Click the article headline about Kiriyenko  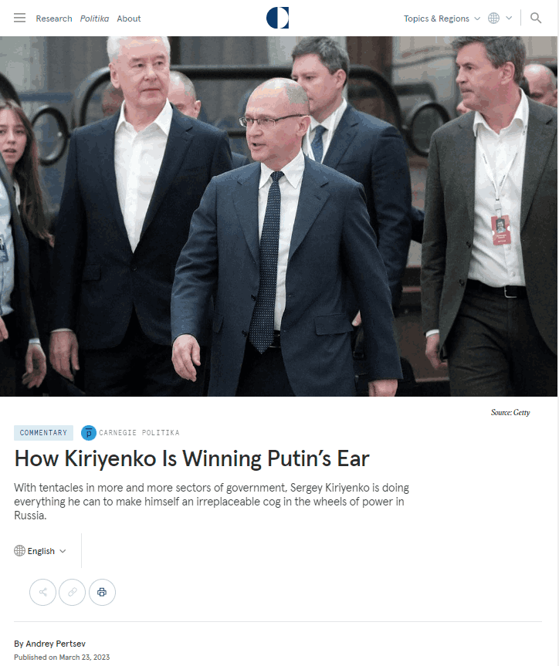(191, 458)
